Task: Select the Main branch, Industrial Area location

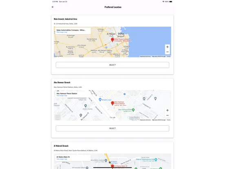Action: [112, 65]
